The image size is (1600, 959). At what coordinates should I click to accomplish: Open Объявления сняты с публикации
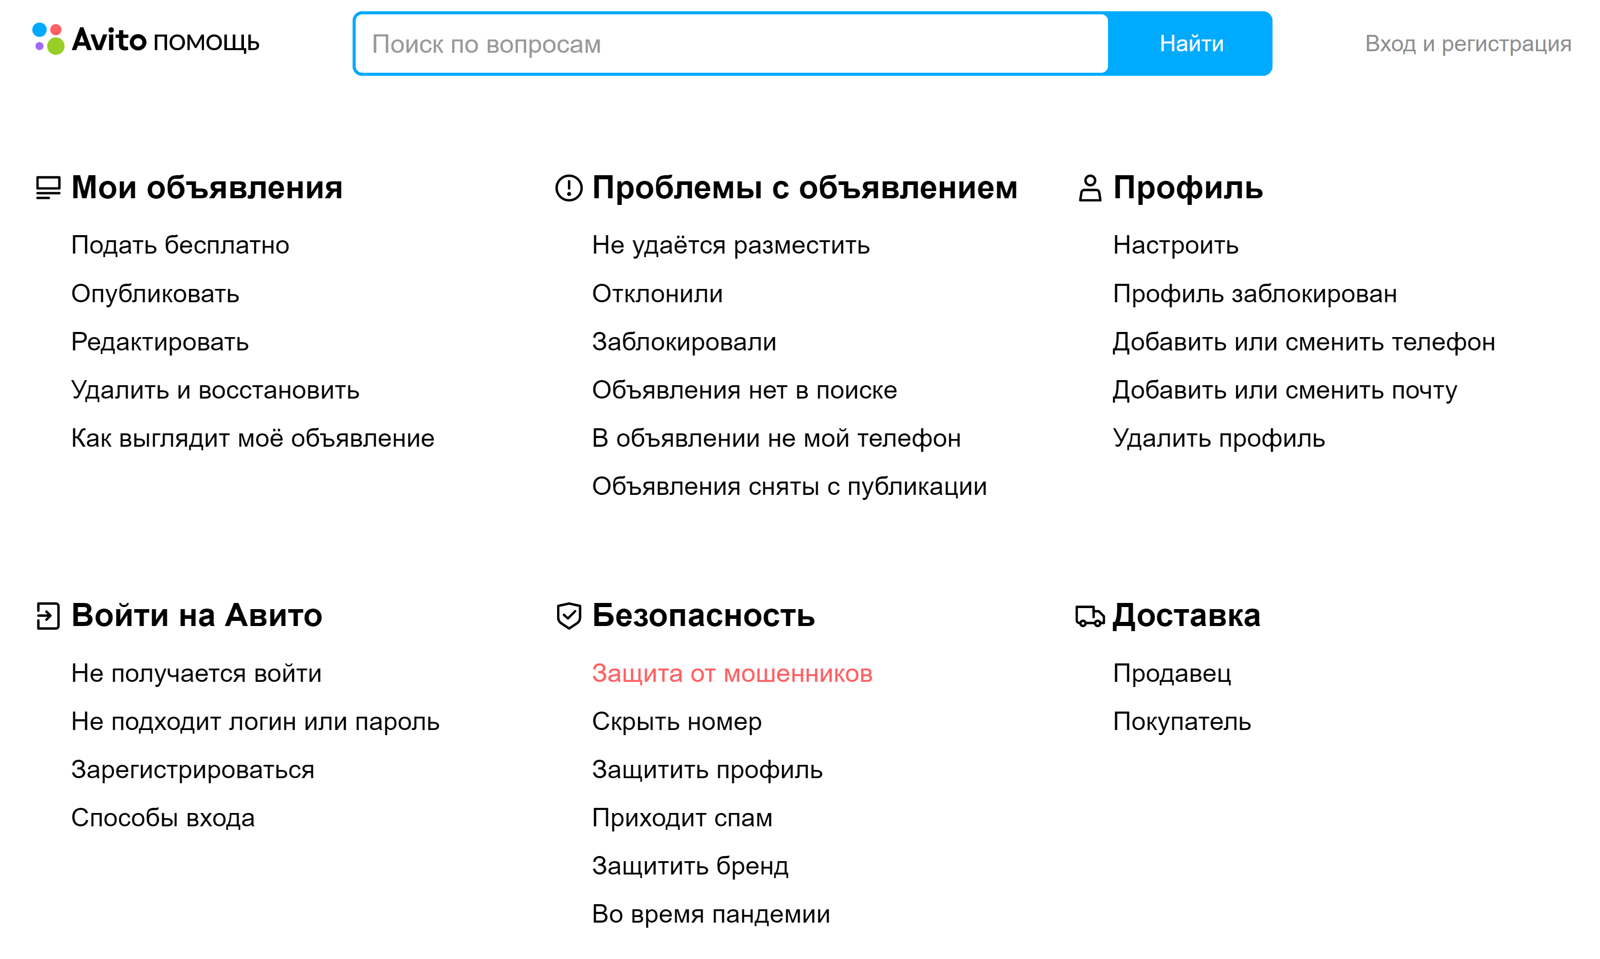click(x=789, y=487)
